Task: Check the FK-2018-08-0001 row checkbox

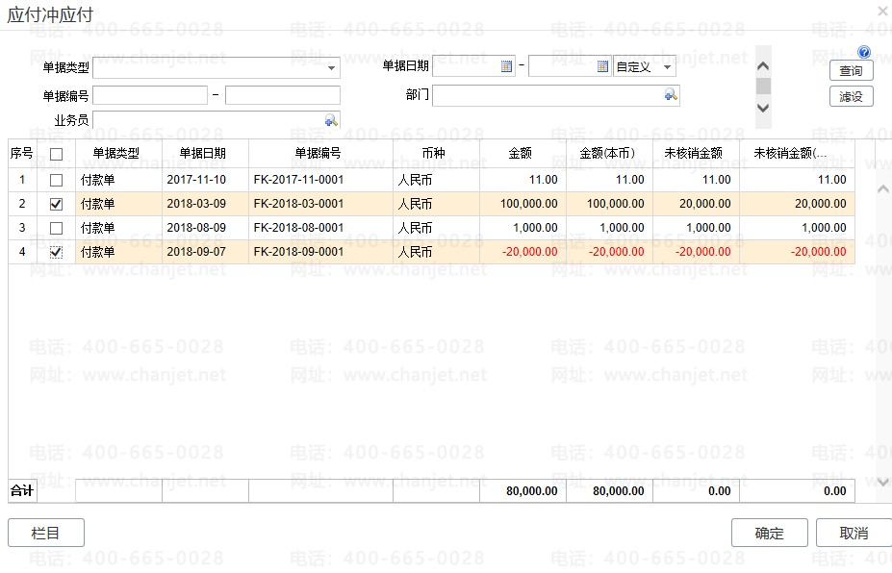Action: [x=57, y=229]
